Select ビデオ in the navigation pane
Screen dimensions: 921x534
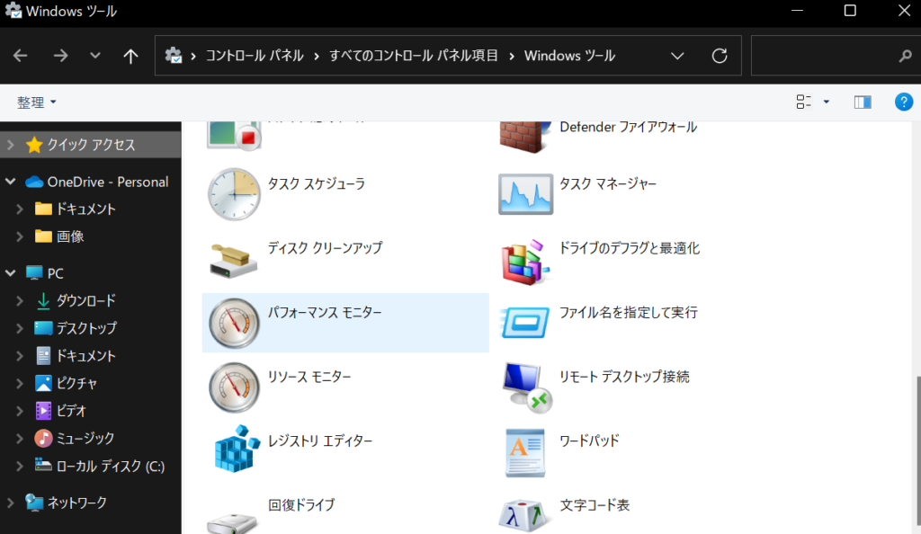pos(70,411)
